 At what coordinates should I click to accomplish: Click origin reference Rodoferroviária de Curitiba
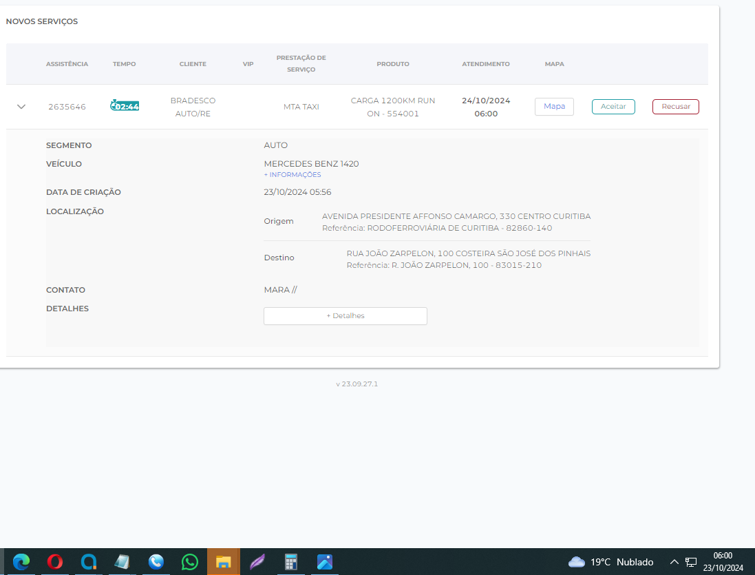tap(437, 228)
